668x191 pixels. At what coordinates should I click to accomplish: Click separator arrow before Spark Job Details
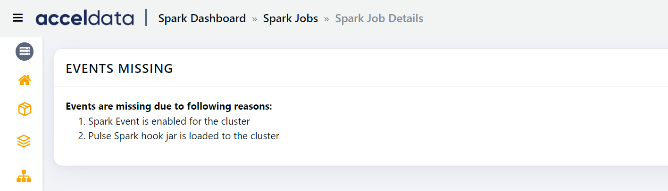pos(326,19)
